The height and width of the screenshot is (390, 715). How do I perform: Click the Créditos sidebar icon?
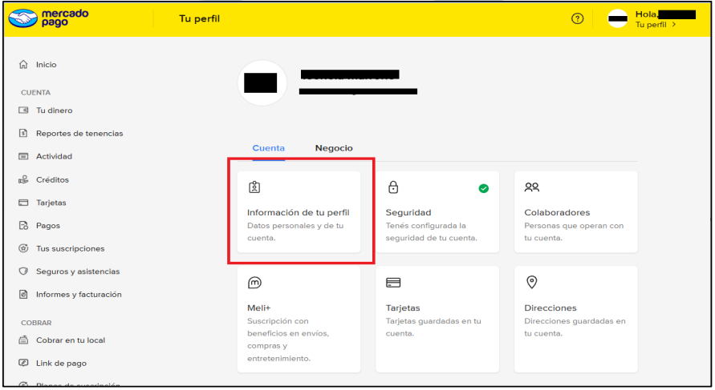[x=23, y=180]
